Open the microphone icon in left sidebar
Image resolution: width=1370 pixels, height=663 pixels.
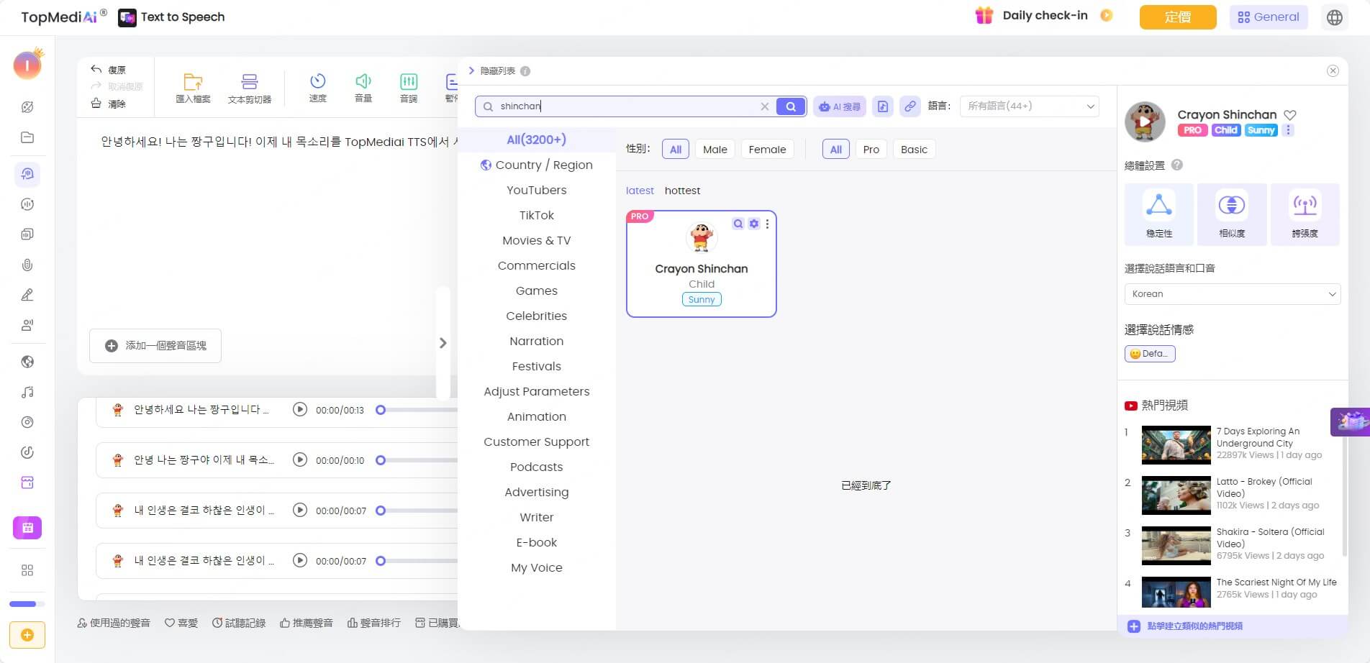coord(27,265)
